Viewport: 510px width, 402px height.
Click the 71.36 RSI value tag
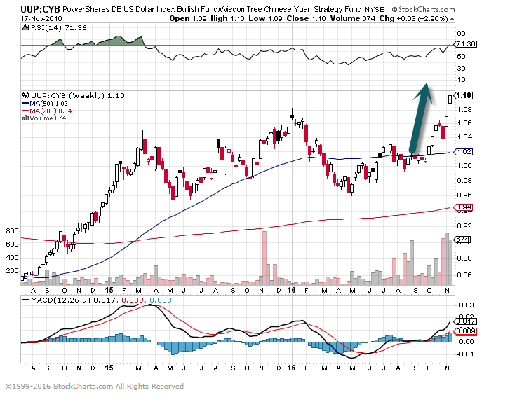coord(465,44)
